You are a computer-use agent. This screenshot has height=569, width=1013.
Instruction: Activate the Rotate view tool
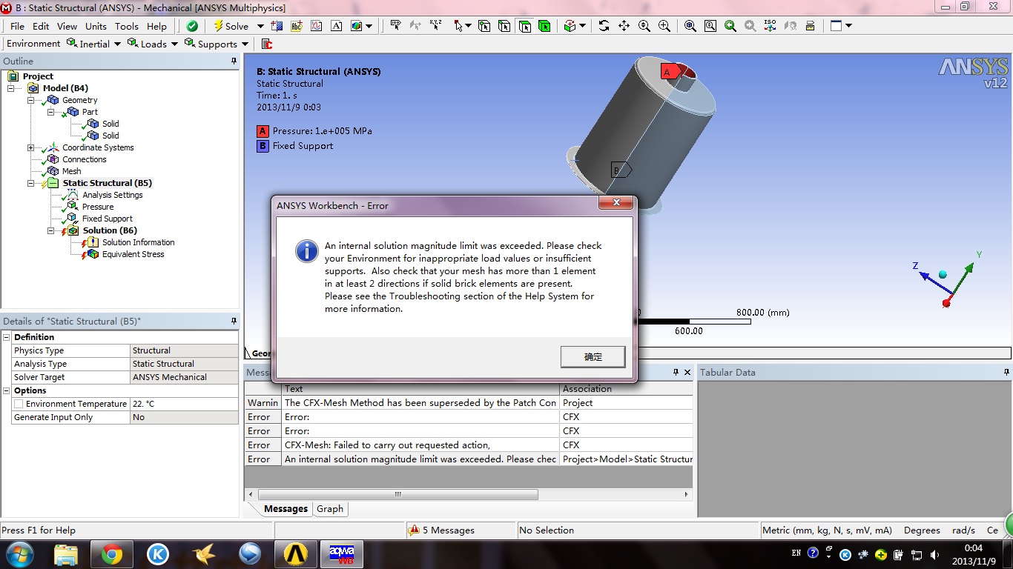tap(604, 26)
